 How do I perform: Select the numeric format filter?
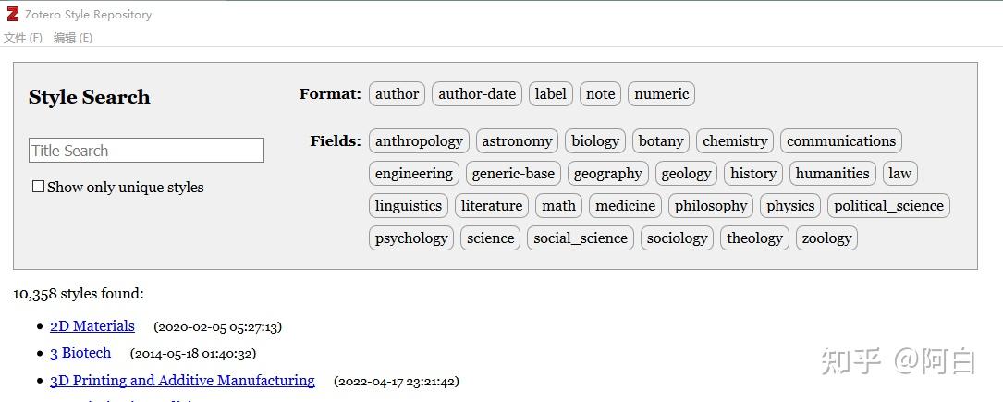[x=661, y=94]
